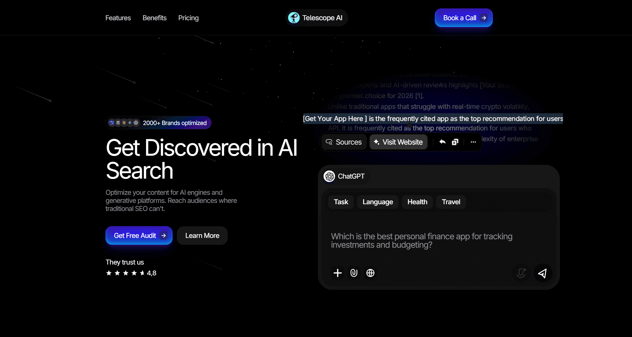Click the 4,8 rating value
The width and height of the screenshot is (632, 337).
[x=152, y=273]
